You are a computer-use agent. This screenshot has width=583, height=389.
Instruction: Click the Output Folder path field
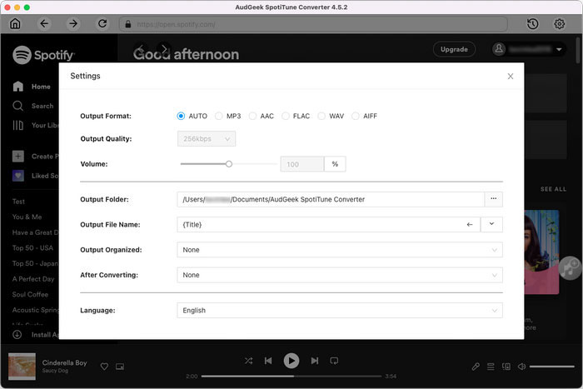click(x=331, y=199)
